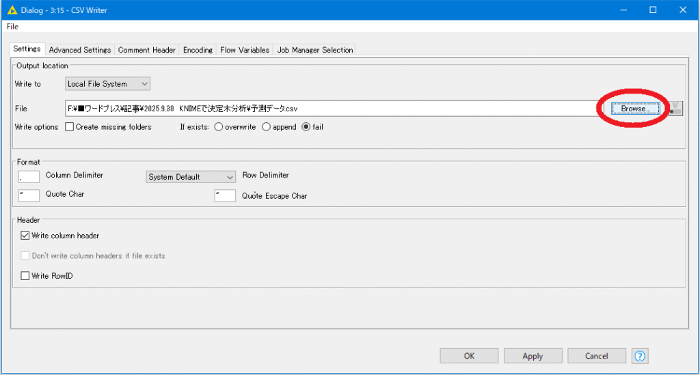
Task: Expand the System Default row delimiter dropdown
Action: coord(191,177)
